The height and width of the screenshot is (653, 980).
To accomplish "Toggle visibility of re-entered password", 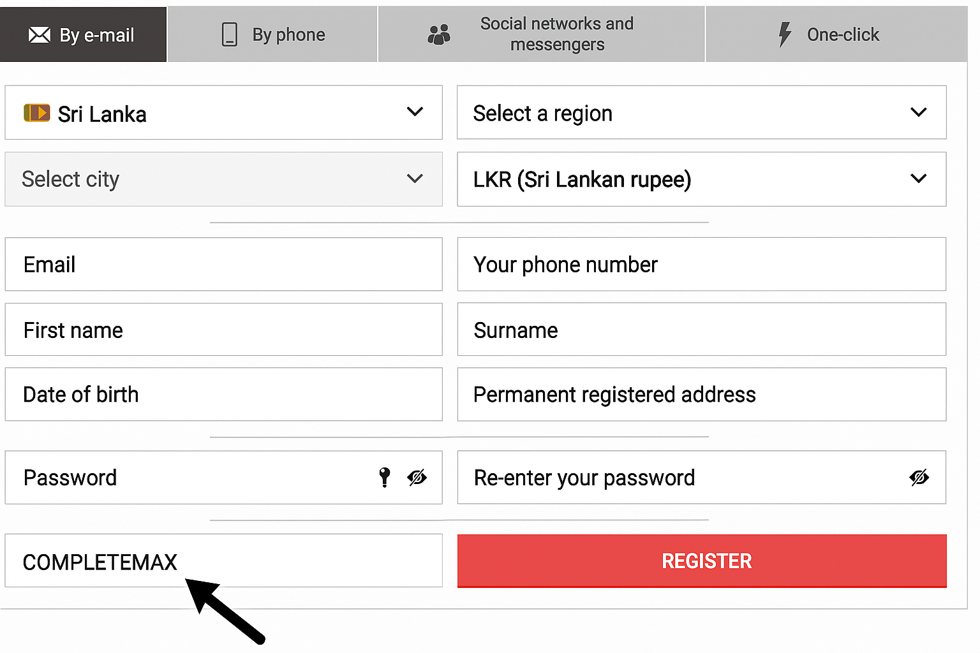I will click(919, 477).
